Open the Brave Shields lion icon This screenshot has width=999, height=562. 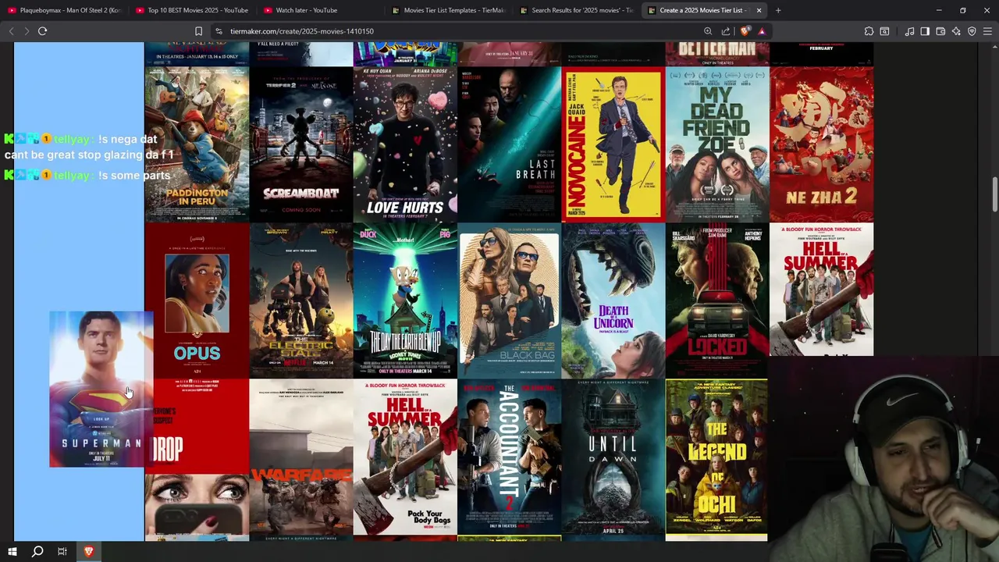745,31
